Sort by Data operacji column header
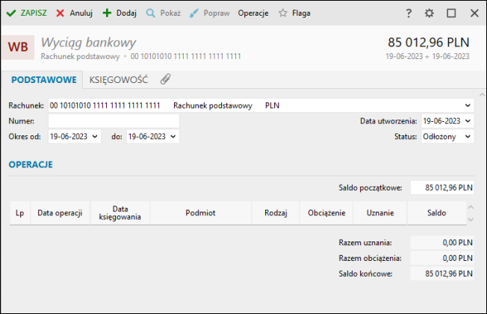Screen dimensions: 487x314 coord(60,213)
